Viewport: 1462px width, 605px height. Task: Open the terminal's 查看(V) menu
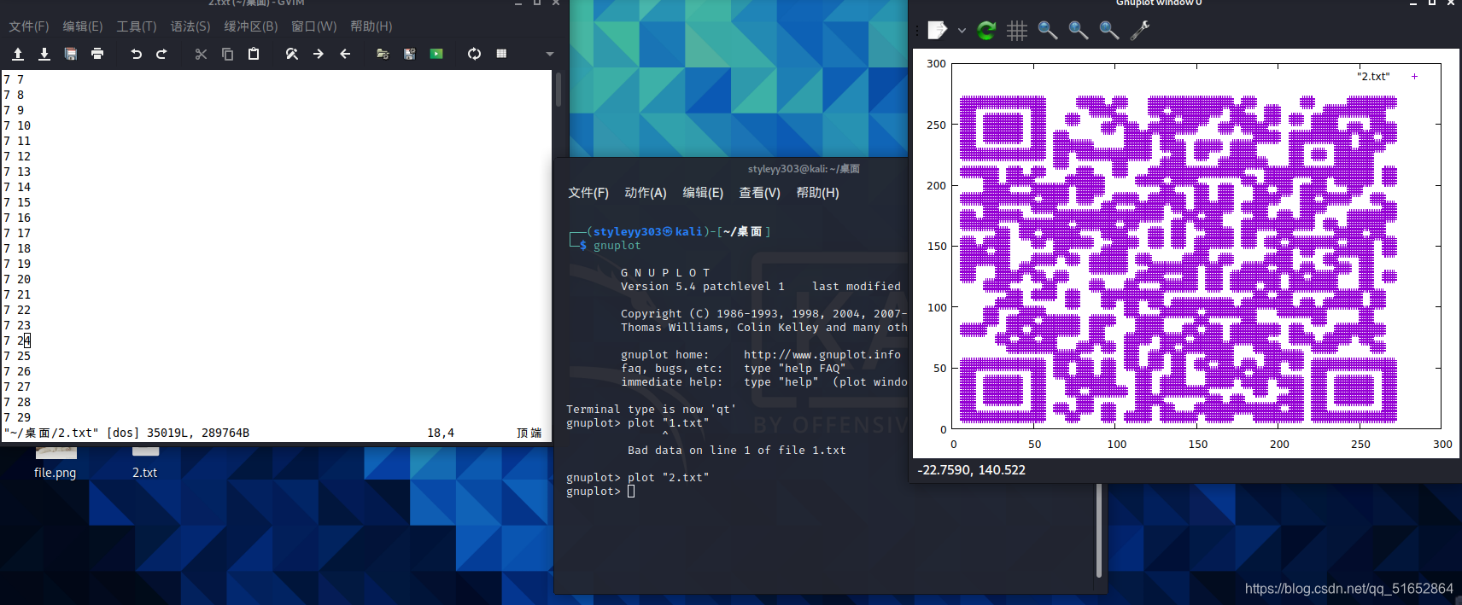click(760, 193)
